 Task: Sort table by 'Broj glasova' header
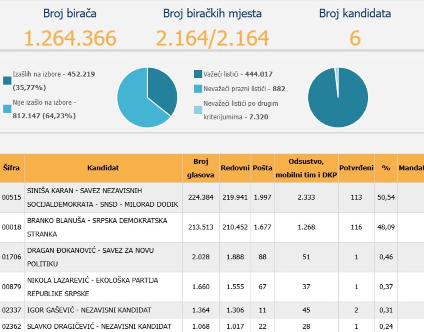[201, 168]
